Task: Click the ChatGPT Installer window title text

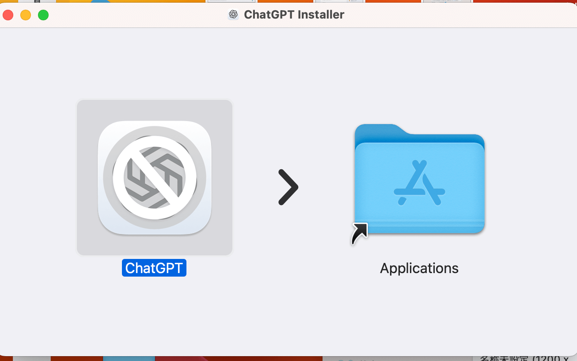Action: point(294,15)
